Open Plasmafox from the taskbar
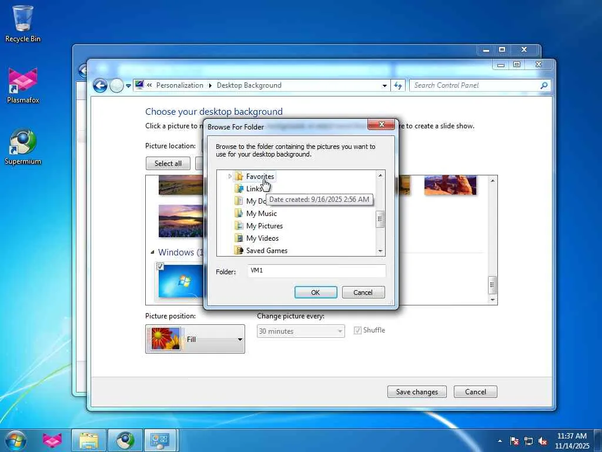 pos(52,440)
